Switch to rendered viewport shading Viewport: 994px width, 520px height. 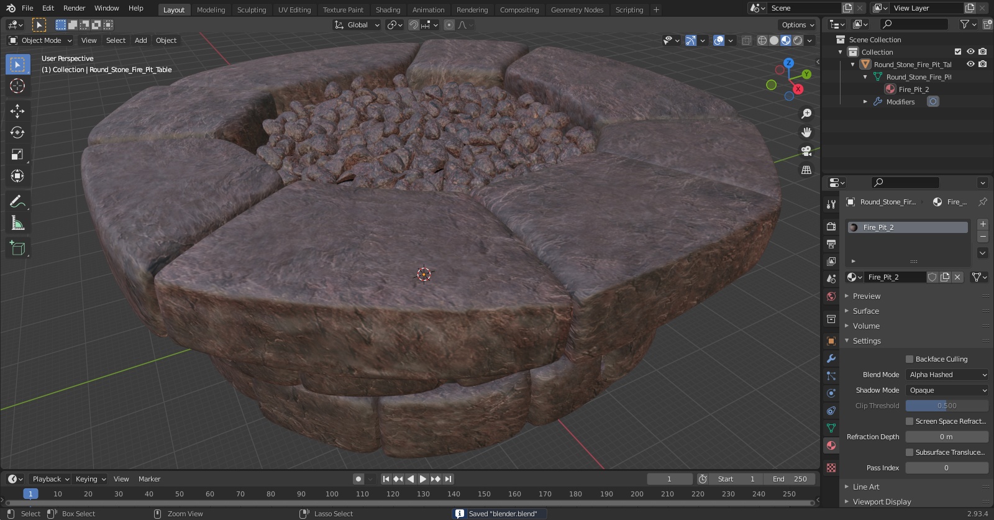pos(798,40)
